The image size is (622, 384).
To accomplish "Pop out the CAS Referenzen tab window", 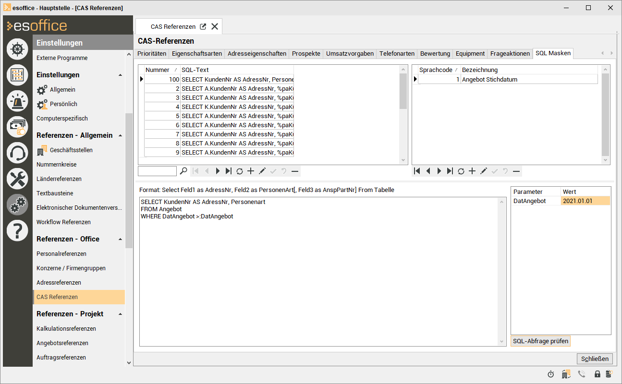I will click(203, 27).
